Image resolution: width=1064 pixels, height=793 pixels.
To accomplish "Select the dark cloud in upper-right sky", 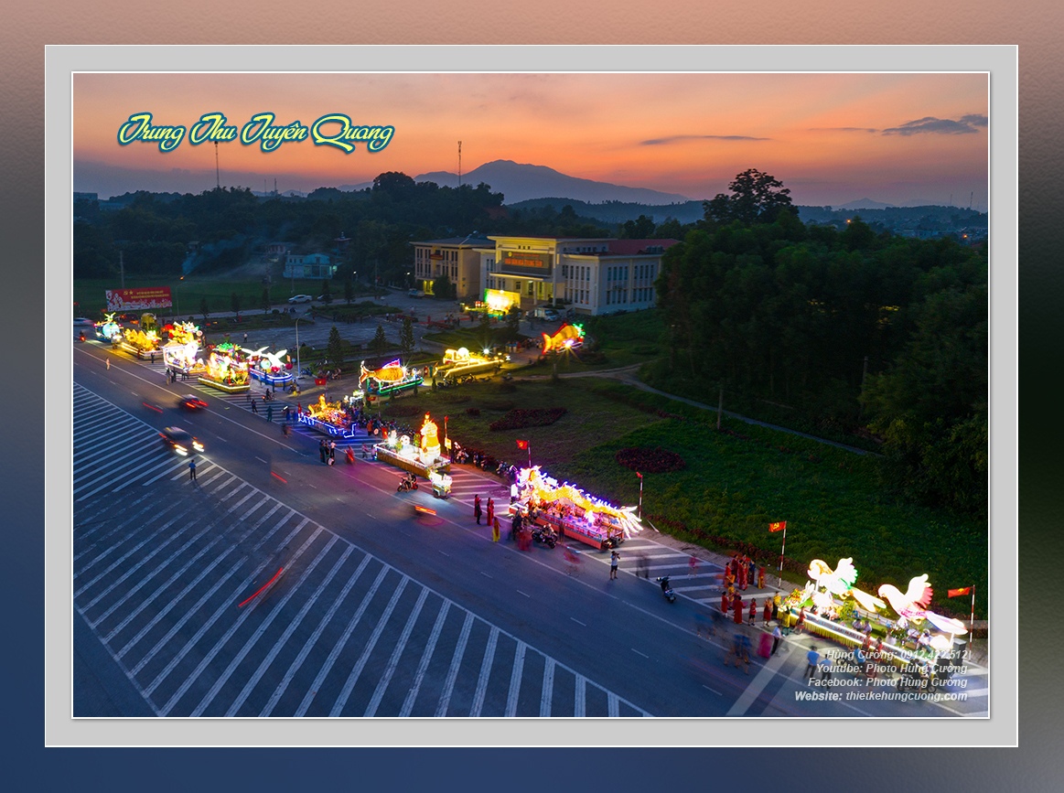I will 933,126.
